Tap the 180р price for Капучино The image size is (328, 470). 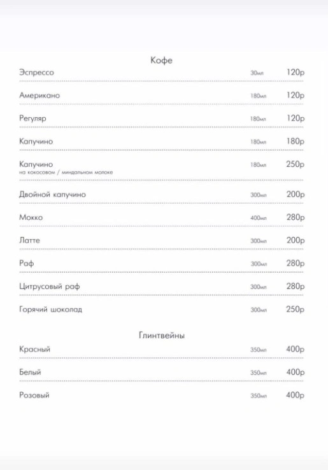click(295, 141)
